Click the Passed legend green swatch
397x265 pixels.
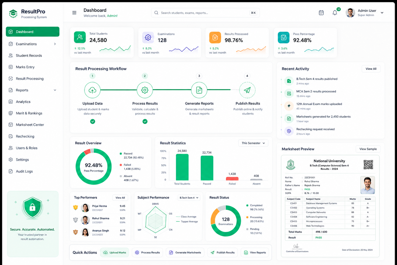pyautogui.click(x=121, y=154)
